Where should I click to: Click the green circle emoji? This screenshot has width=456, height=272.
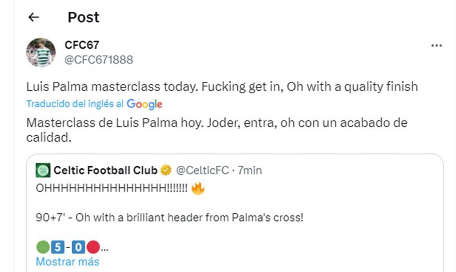point(43,247)
